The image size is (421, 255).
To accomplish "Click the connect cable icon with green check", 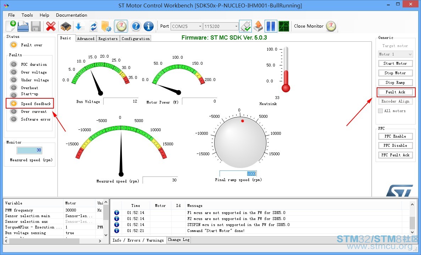I will tap(245, 26).
